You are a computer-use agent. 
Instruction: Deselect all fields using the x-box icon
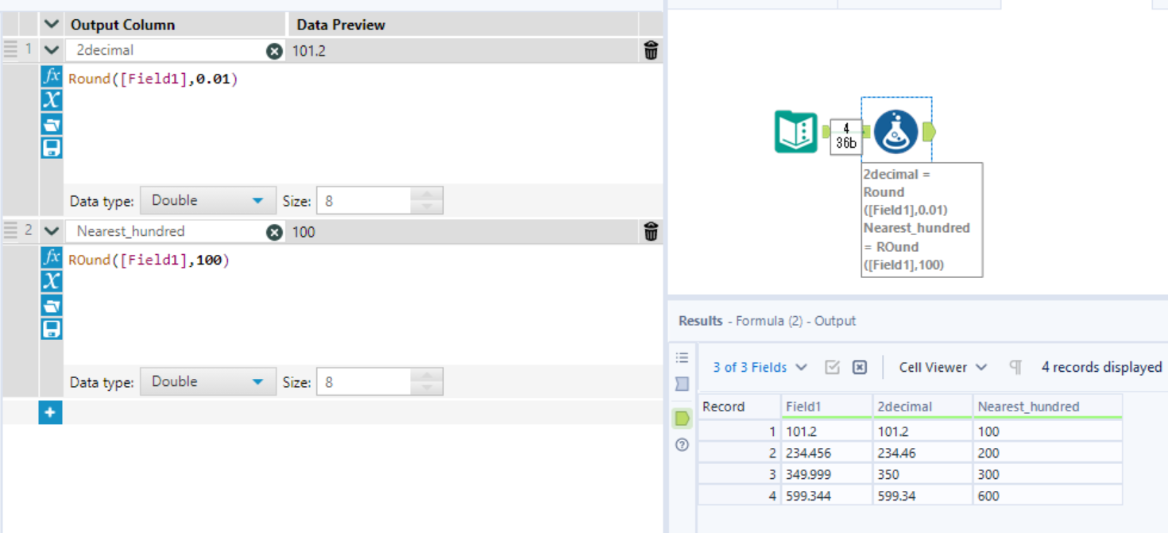[860, 367]
